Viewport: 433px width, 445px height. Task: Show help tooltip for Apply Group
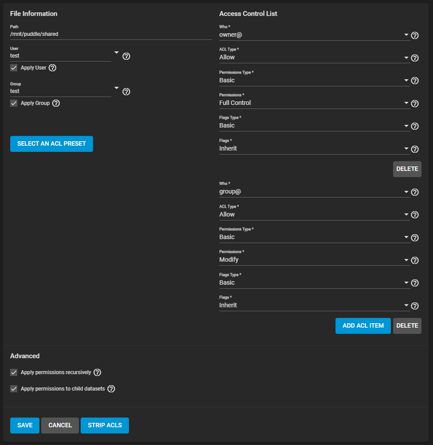(56, 103)
